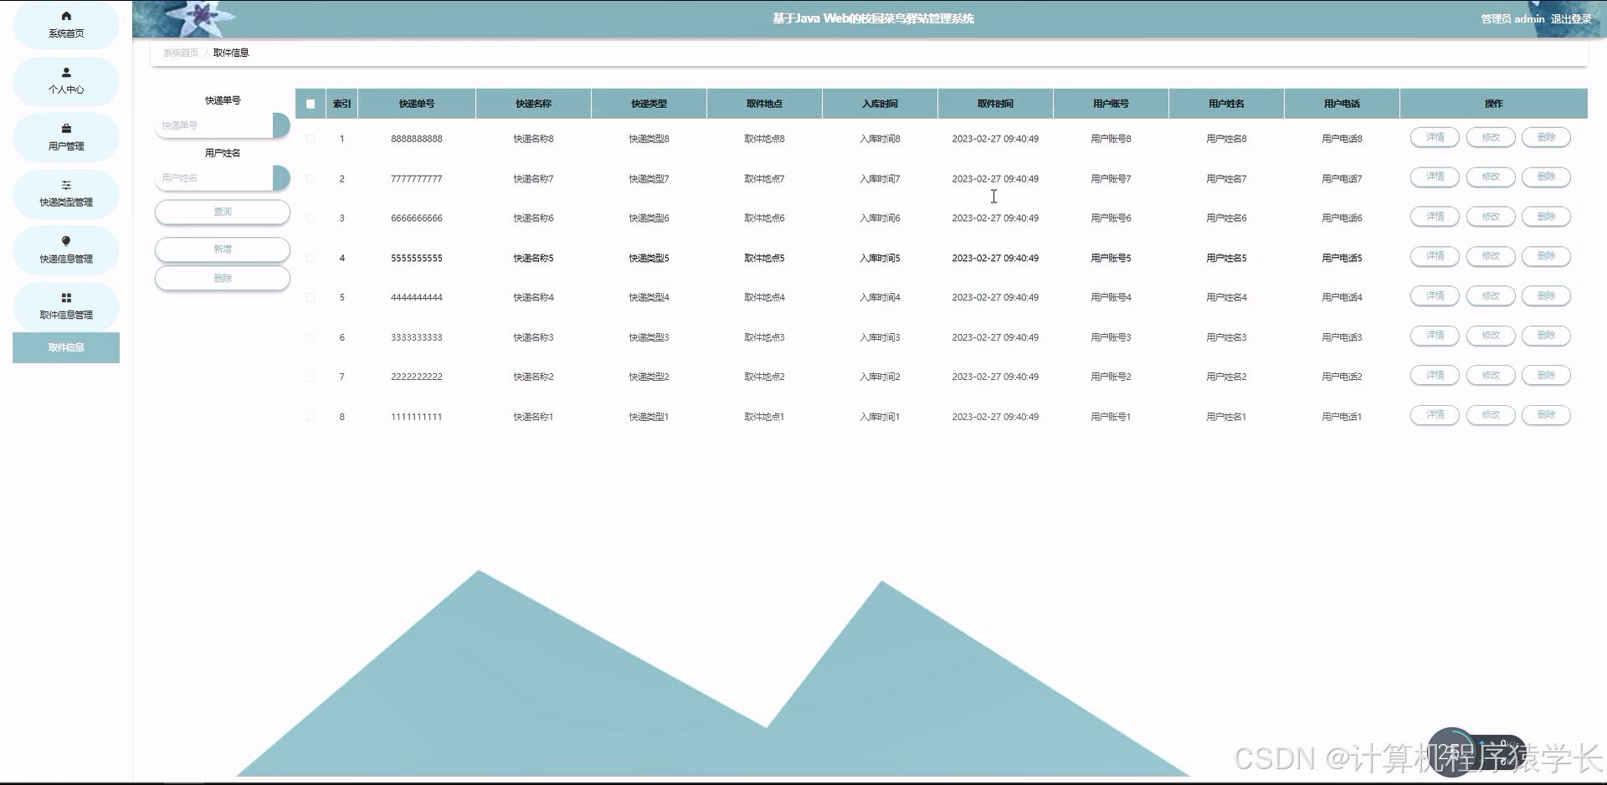Click 修改 for row 4444444444
Image resolution: width=1607 pixels, height=785 pixels.
pos(1491,296)
